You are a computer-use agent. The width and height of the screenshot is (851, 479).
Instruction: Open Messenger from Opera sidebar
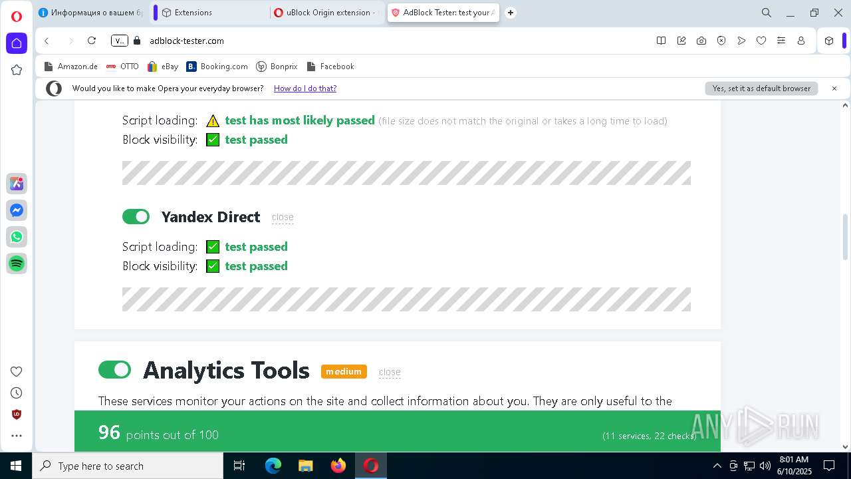(x=17, y=210)
